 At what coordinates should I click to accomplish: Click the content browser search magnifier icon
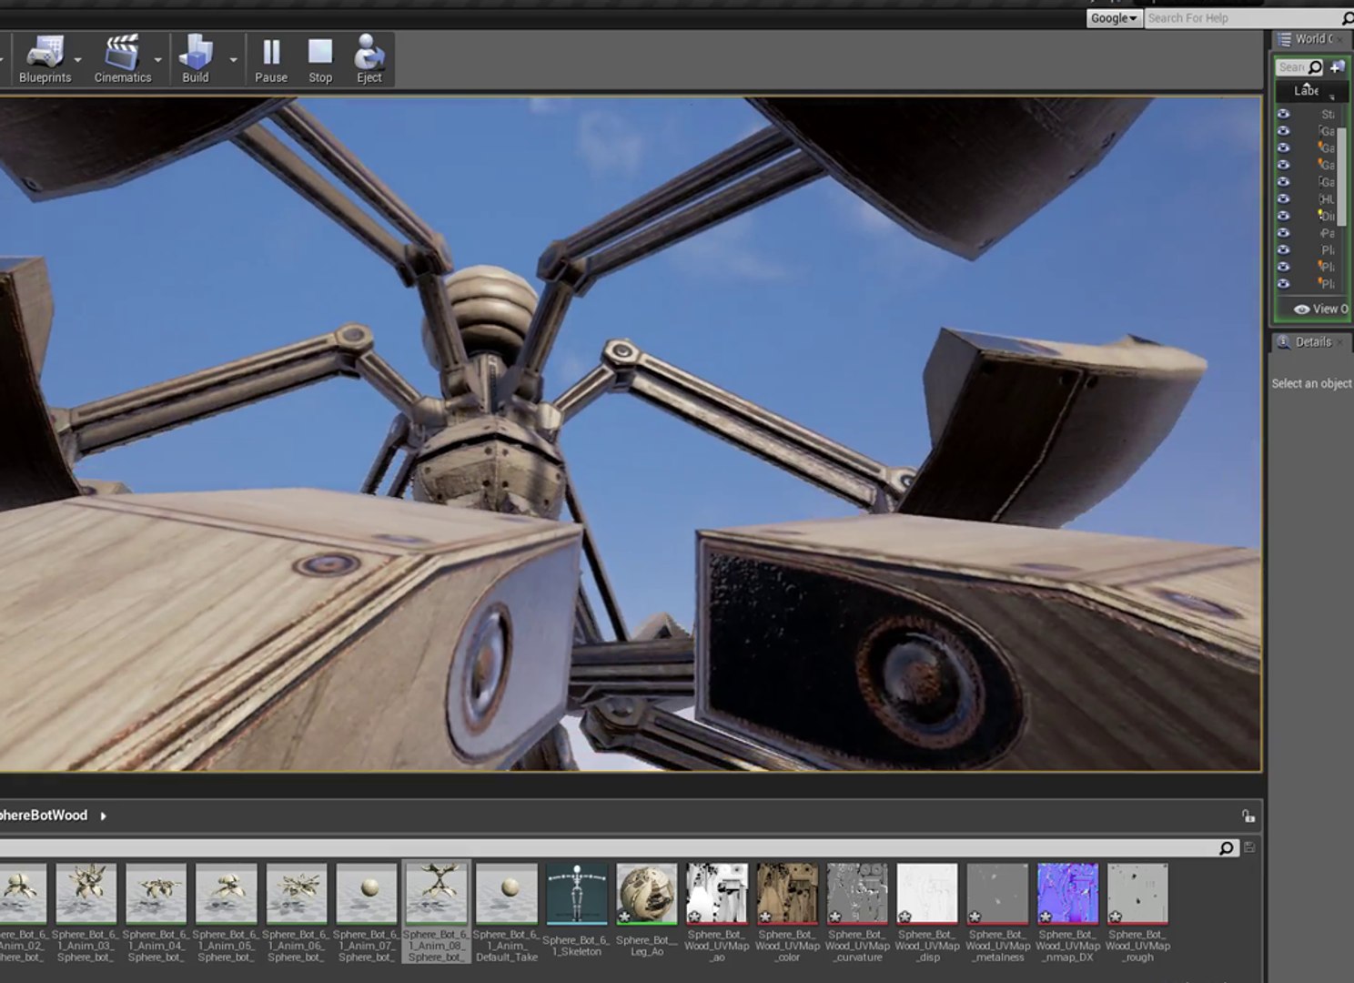pyautogui.click(x=1227, y=847)
